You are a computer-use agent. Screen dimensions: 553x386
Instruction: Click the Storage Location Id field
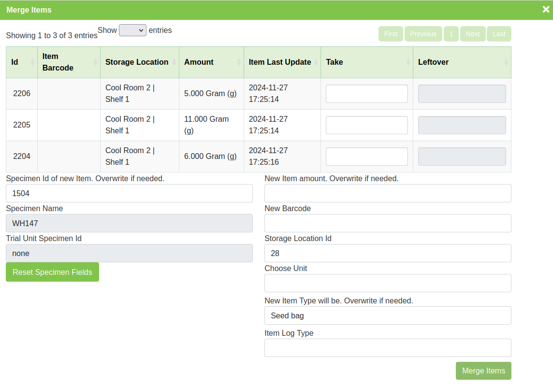388,253
